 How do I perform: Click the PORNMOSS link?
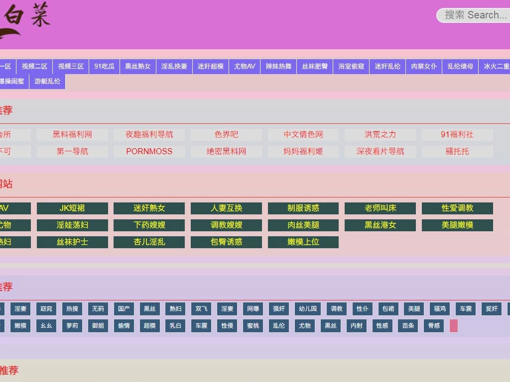[x=149, y=151]
